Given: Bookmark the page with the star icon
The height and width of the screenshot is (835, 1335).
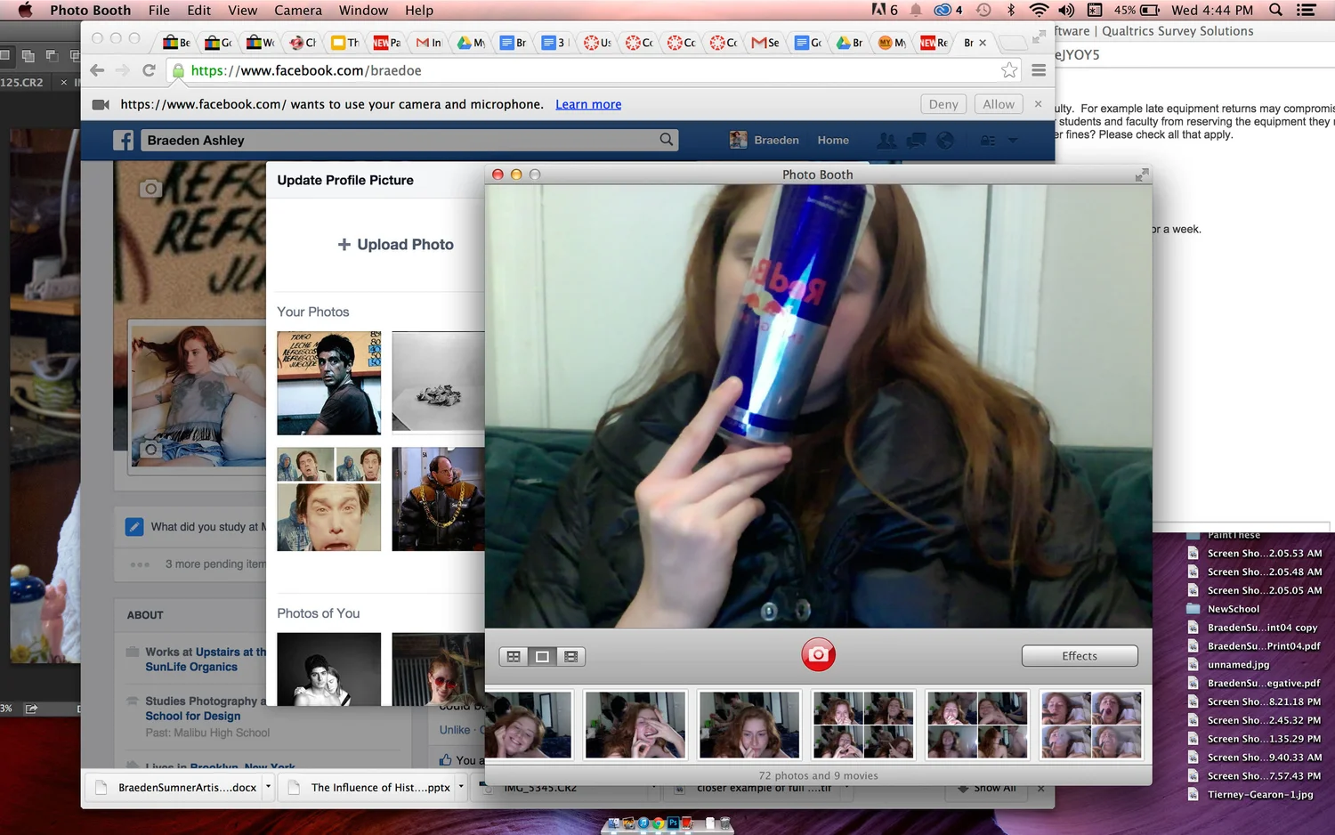Looking at the screenshot, I should click(1009, 70).
